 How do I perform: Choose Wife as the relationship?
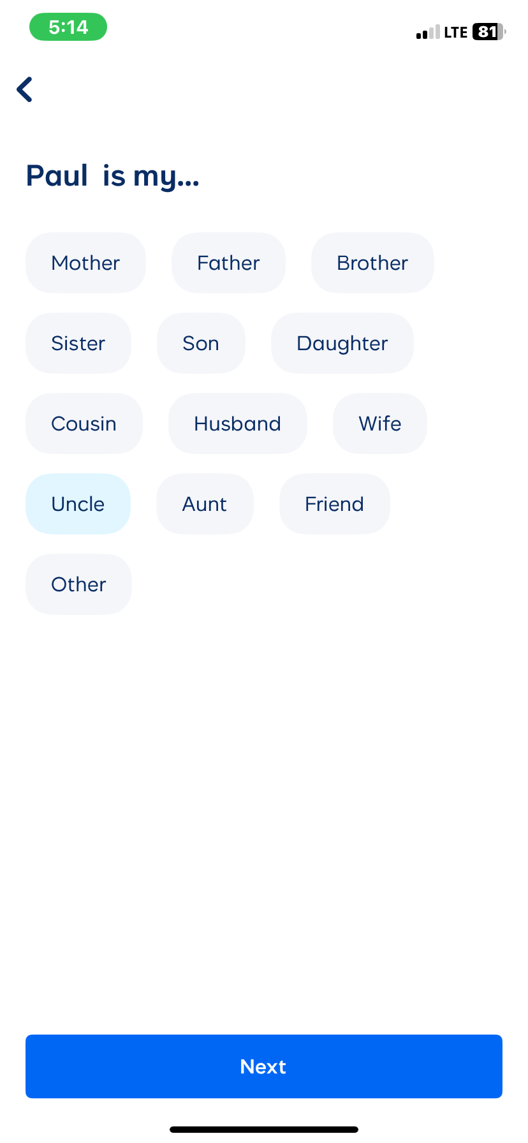click(x=380, y=424)
